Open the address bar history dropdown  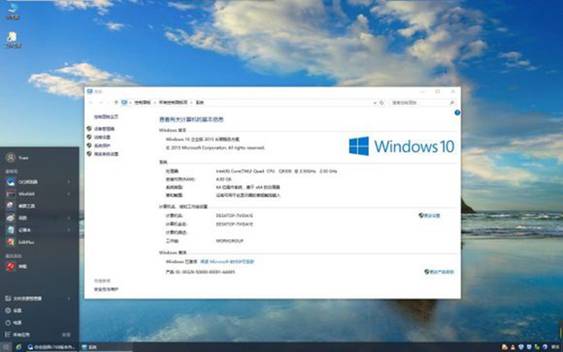click(375, 103)
